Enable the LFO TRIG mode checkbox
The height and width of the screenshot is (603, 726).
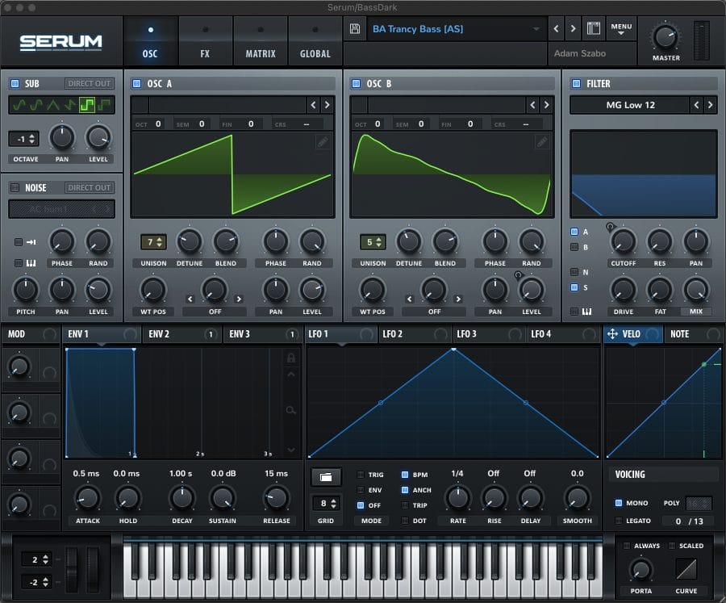[x=361, y=475]
